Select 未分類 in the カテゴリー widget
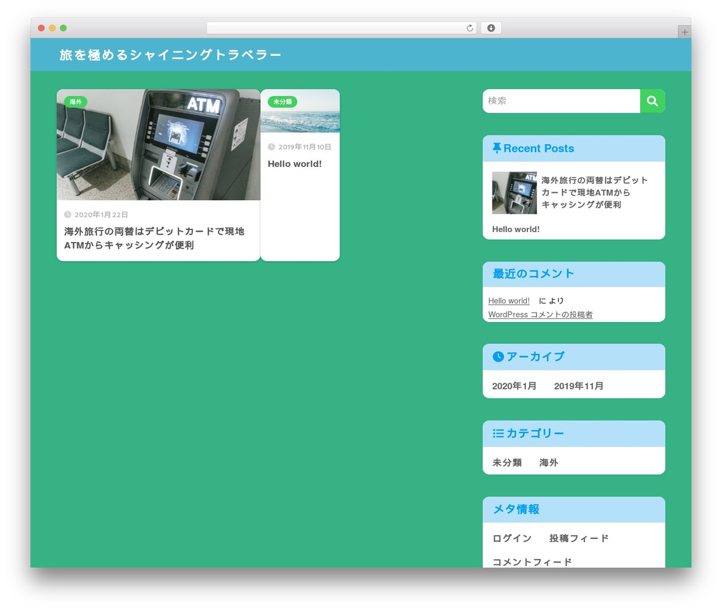 pos(507,463)
